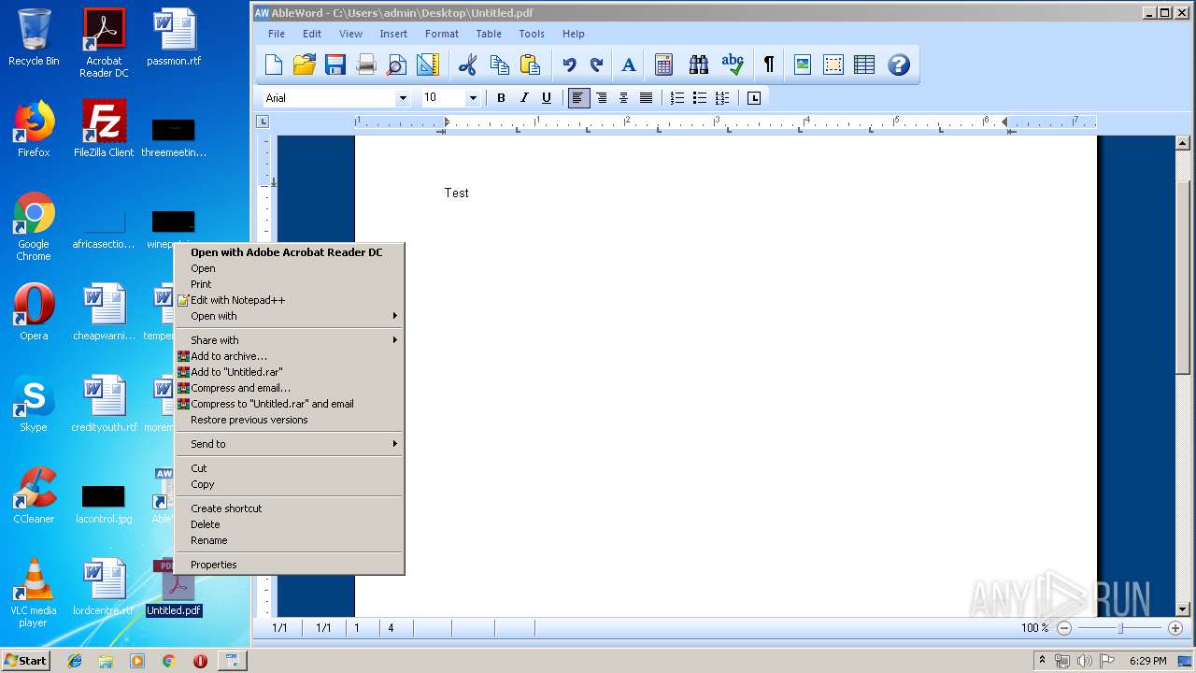The width and height of the screenshot is (1196, 673).
Task: Open help with the question mark icon
Action: tap(899, 64)
